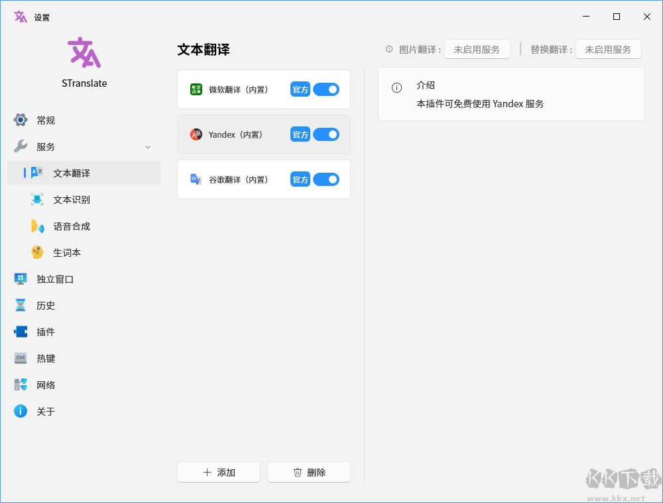The height and width of the screenshot is (503, 663).
Task: Click the 添加 add service button
Action: point(219,472)
